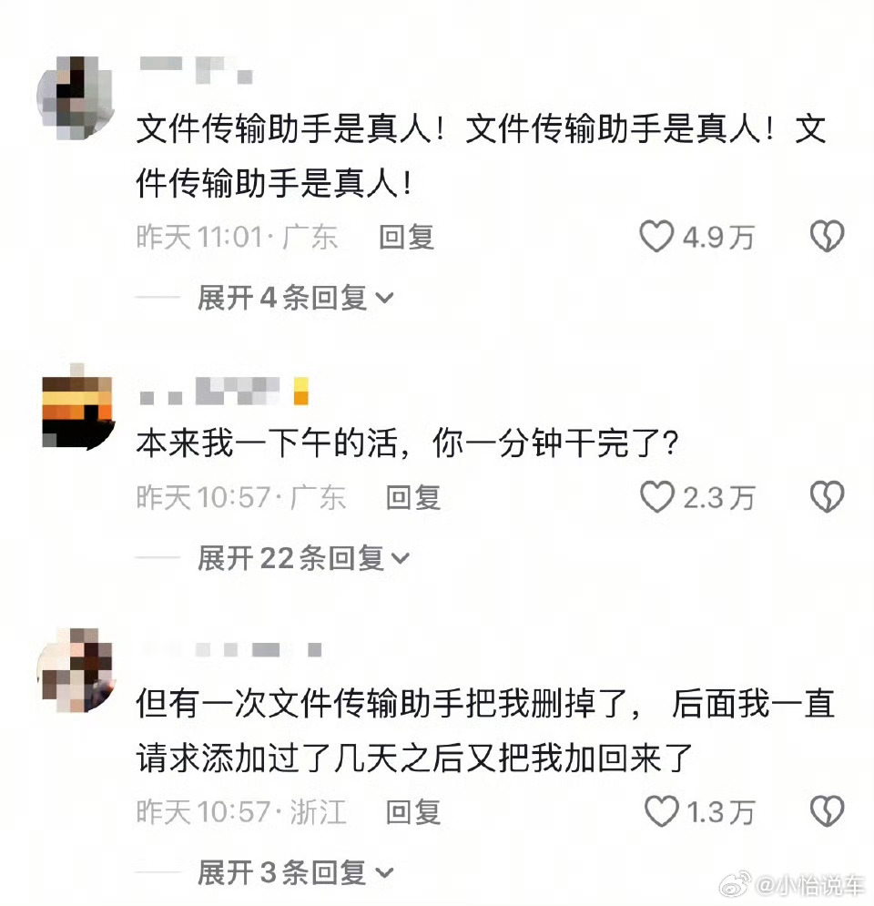874x906 pixels.
Task: Expand 展开4条回复
Action: [295, 298]
